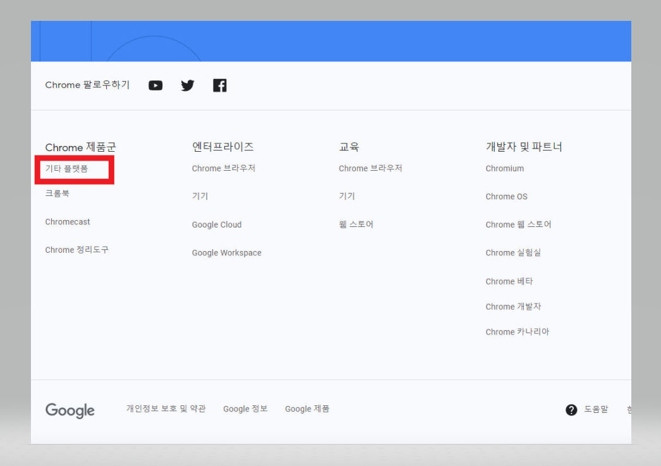Viewport: 661px width, 466px height.
Task: Open Chrome 개발자 link
Action: click(x=514, y=307)
